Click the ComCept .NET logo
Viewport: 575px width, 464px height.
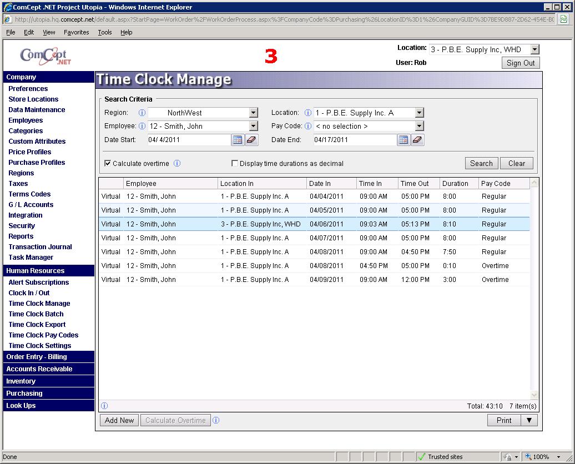coord(46,56)
